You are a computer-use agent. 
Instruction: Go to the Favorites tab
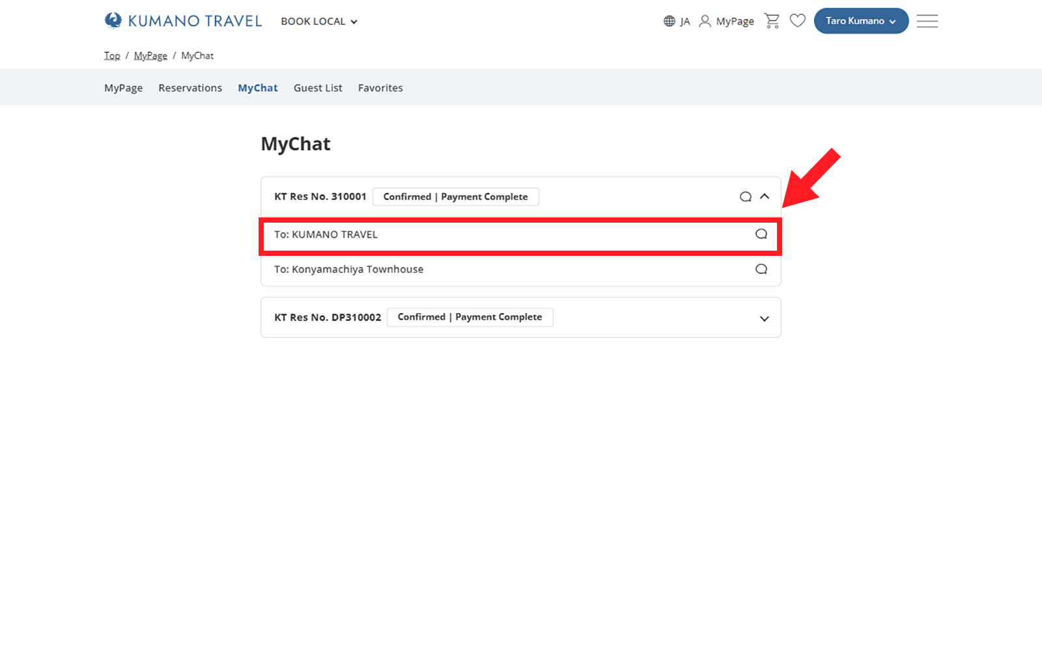[380, 88]
